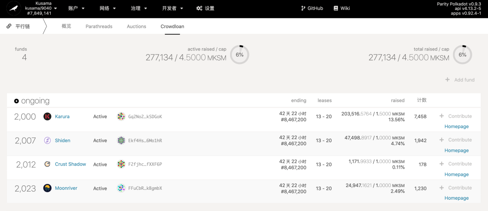The image size is (488, 211).
Task: Click the Crust Shadow logo icon
Action: click(47, 164)
